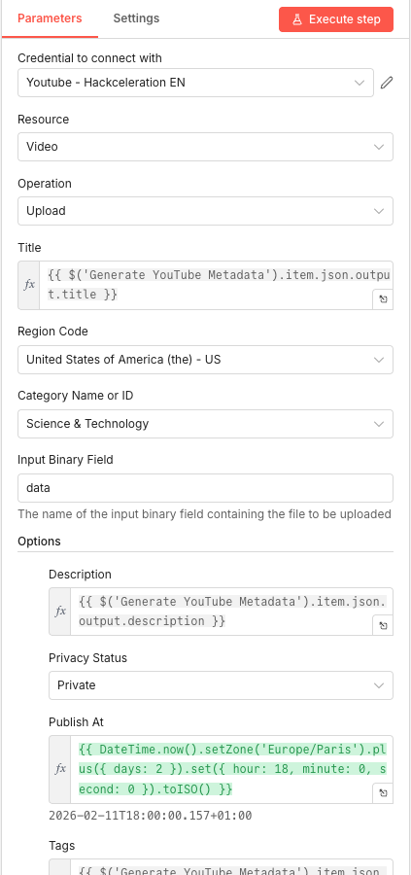This screenshot has width=411, height=875.
Task: Open the Region Code dropdown
Action: [205, 360]
